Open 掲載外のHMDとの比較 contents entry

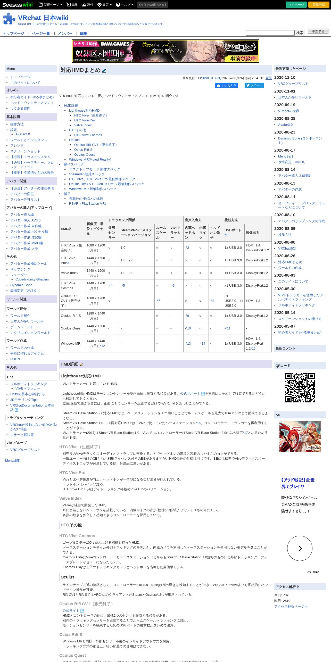click(86, 199)
